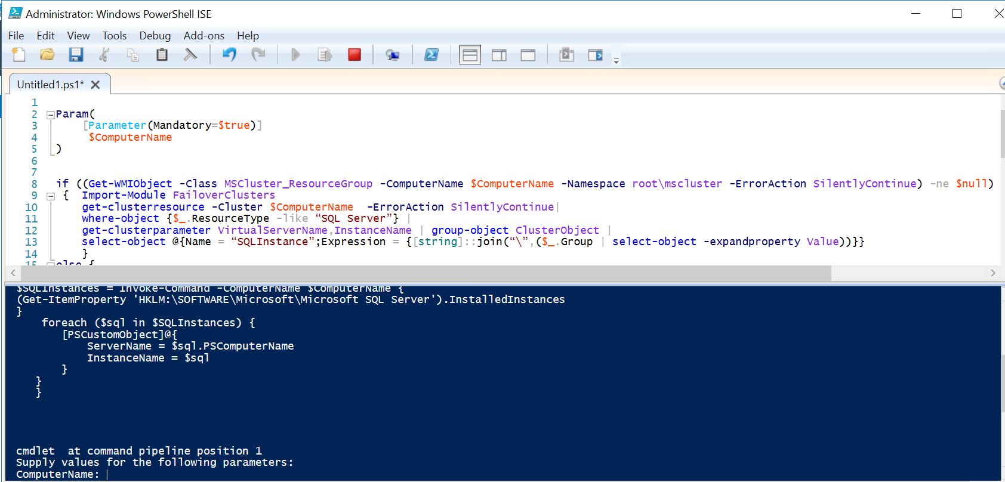1005x482 pixels.
Task: Click the horizontal scrollbar right arrow
Action: coord(993,273)
